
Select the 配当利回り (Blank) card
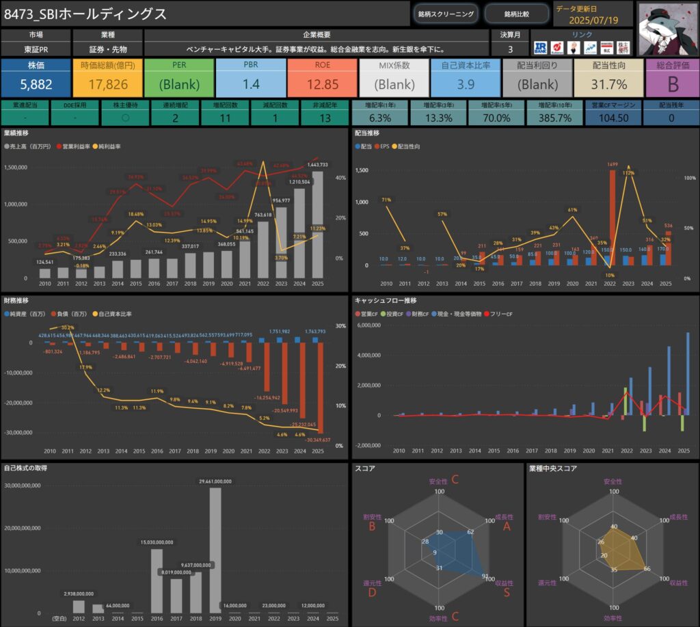point(537,78)
